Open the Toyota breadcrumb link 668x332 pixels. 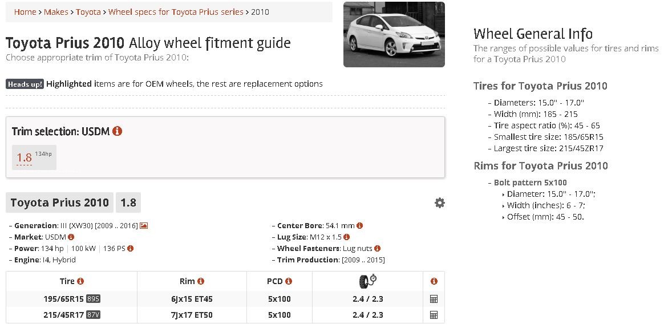pos(88,12)
